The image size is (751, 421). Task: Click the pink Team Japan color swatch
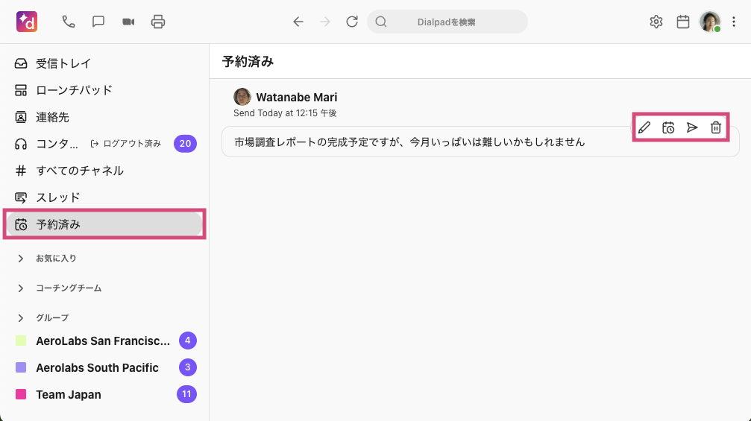[21, 394]
